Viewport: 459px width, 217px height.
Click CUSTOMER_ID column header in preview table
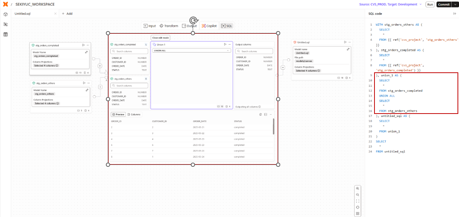coord(159,121)
